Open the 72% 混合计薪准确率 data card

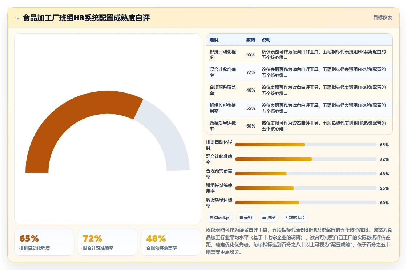click(x=108, y=242)
